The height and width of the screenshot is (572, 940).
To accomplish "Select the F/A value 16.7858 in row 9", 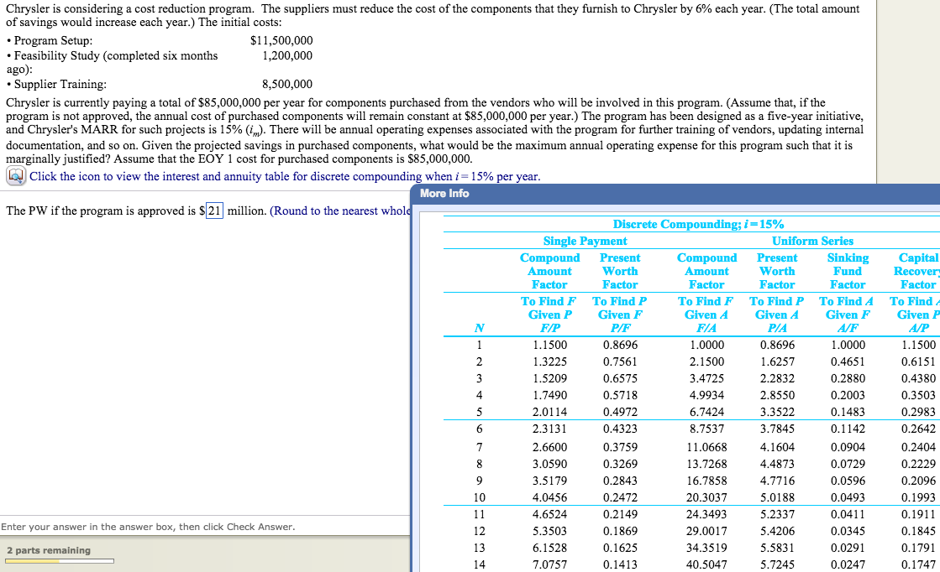I will (706, 481).
